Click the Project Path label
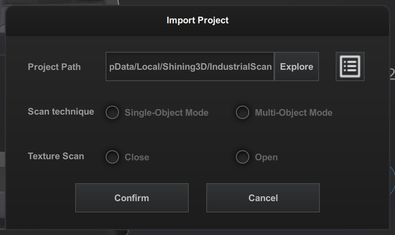This screenshot has width=395, height=235. [54, 67]
